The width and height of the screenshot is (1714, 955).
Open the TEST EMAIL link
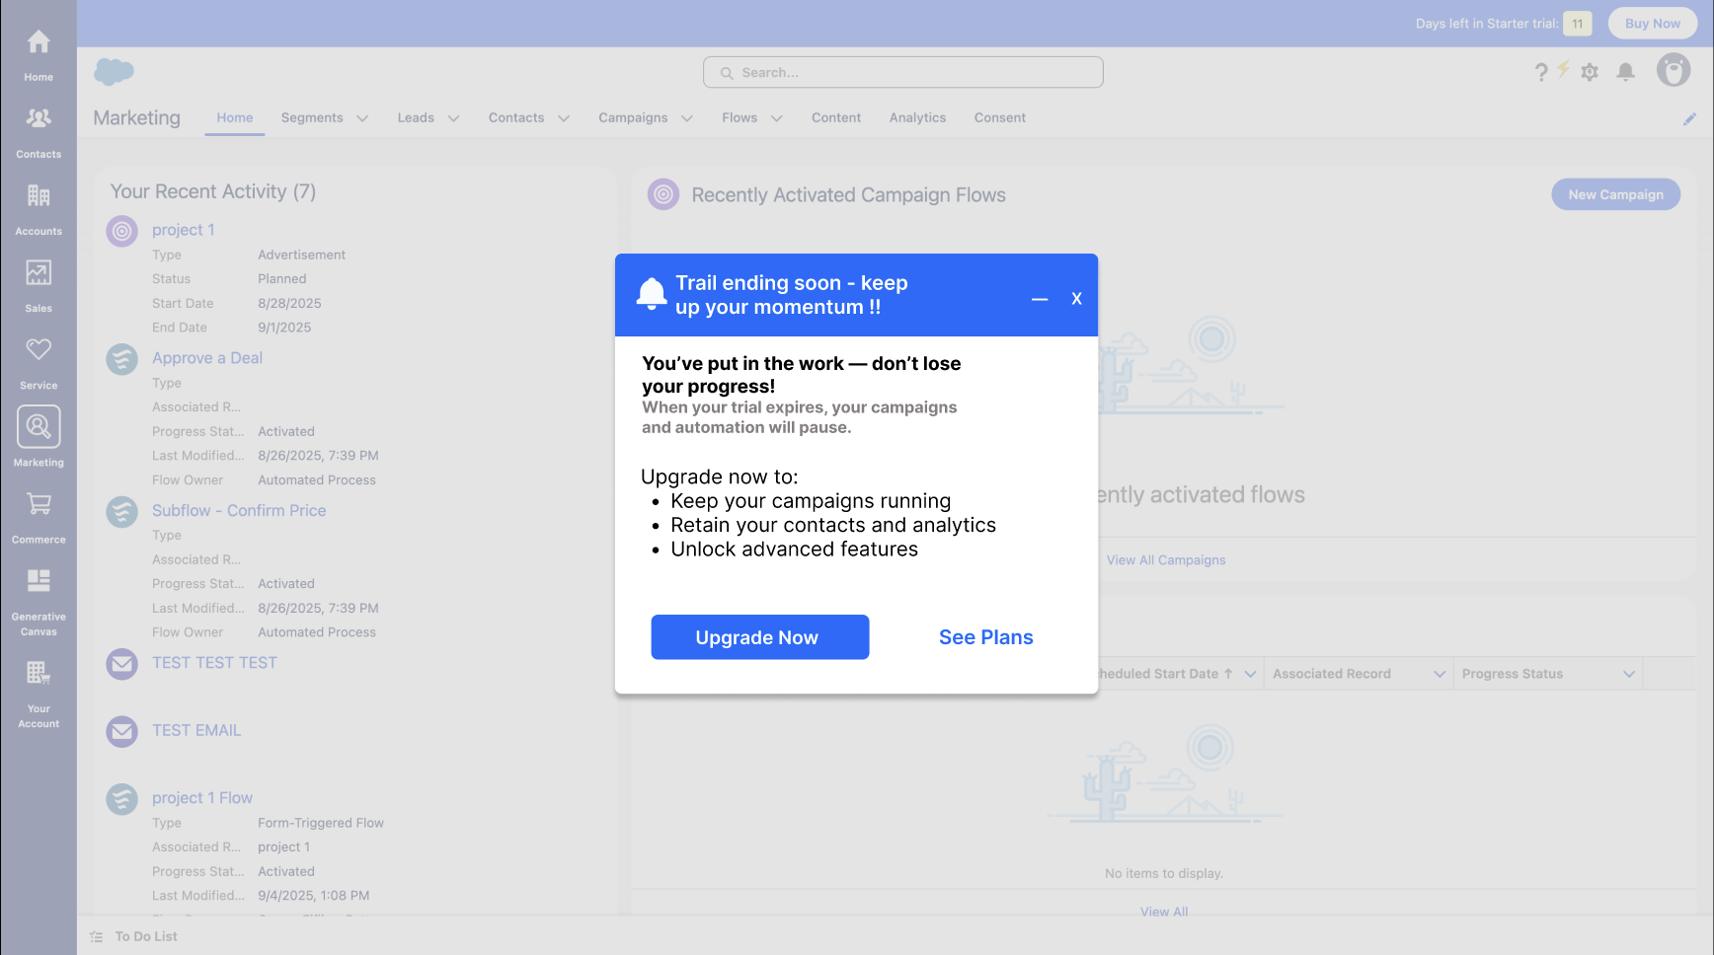[196, 731]
